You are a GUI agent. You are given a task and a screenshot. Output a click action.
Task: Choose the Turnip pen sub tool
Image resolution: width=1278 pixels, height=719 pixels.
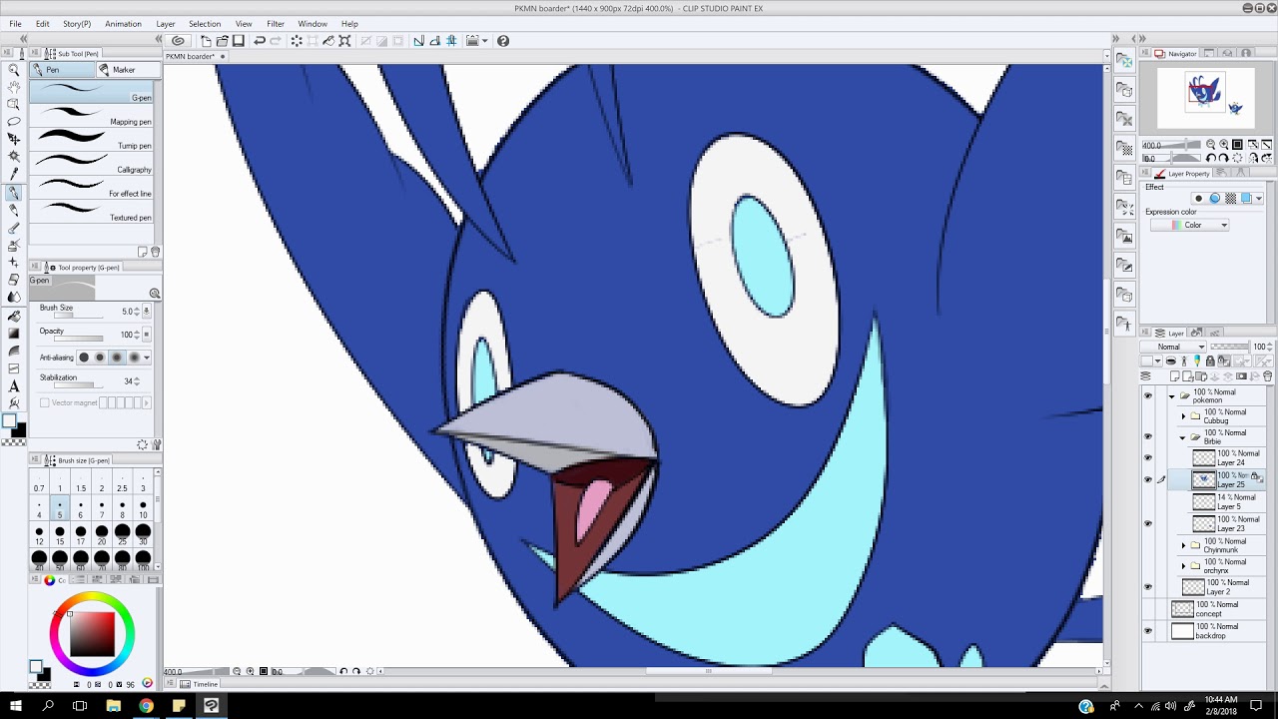click(x=91, y=140)
